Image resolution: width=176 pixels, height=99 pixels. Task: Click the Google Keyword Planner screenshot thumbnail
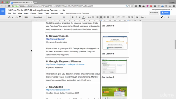click(x=114, y=66)
